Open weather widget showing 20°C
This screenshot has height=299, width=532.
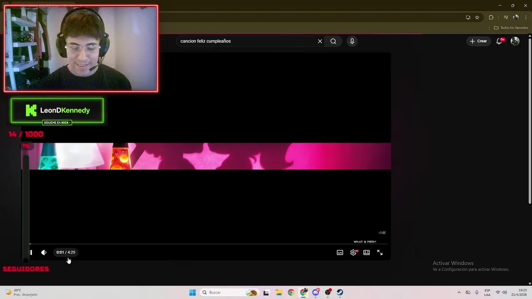21,292
